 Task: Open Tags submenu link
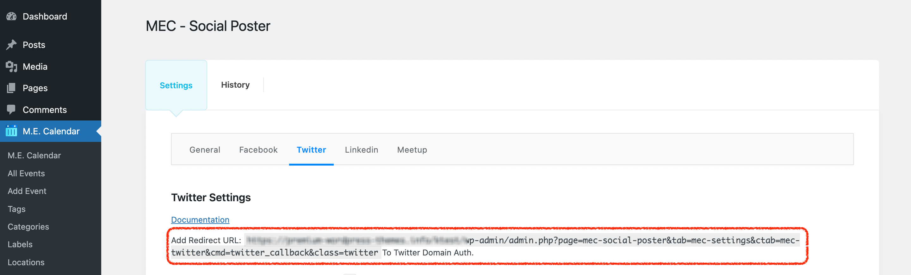click(x=17, y=209)
